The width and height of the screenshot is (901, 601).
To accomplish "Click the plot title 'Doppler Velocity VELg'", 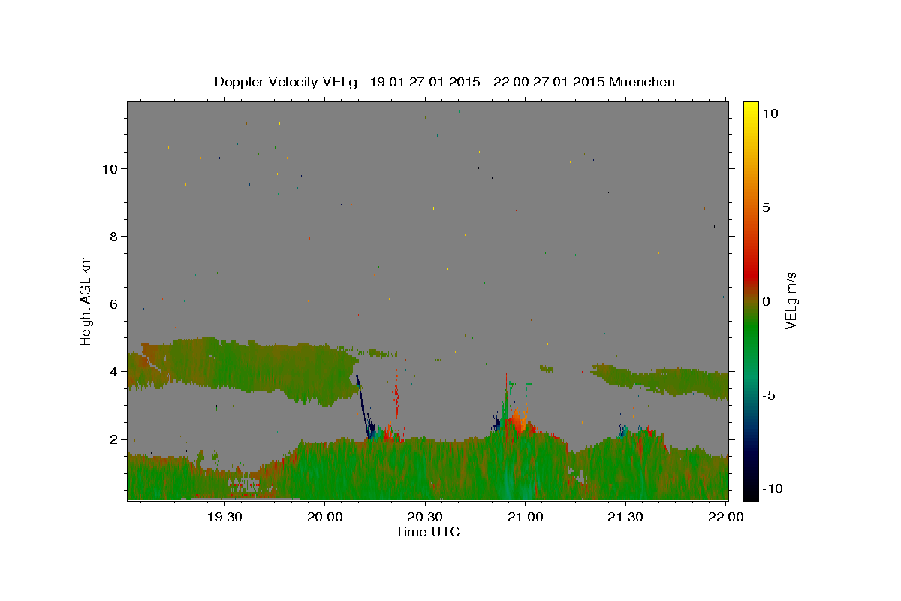I will coord(288,82).
